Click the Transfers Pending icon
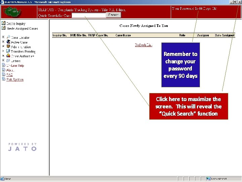242x182 pixels. click(8, 51)
